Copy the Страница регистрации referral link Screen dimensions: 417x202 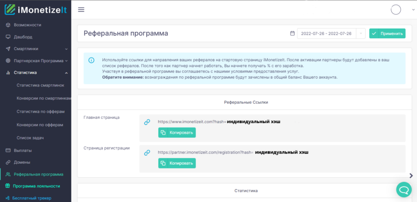coord(177,163)
